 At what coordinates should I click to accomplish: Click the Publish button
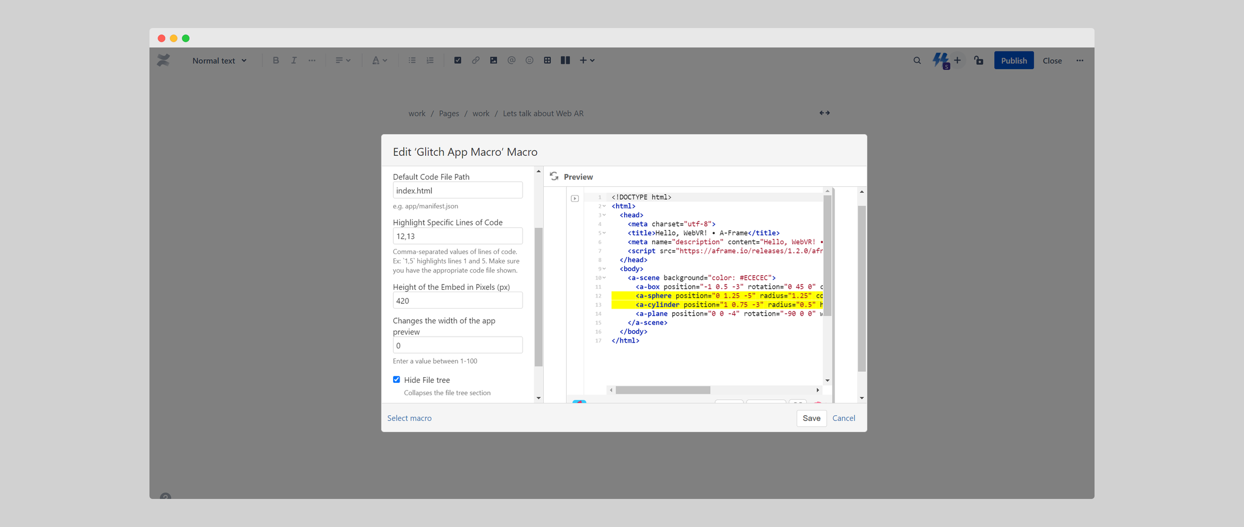tap(1014, 60)
